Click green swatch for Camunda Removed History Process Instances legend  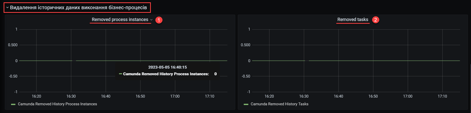(x=13, y=104)
